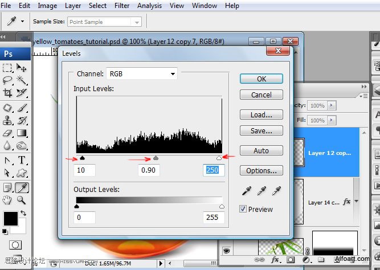Select the Eraser tool
Viewport: 380px width, 270px height.
click(x=7, y=133)
